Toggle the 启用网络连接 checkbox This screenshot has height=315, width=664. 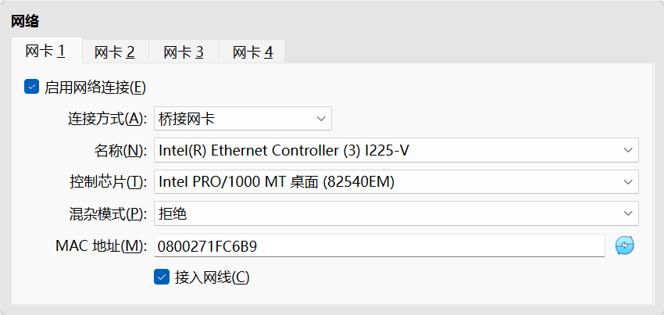coord(32,87)
